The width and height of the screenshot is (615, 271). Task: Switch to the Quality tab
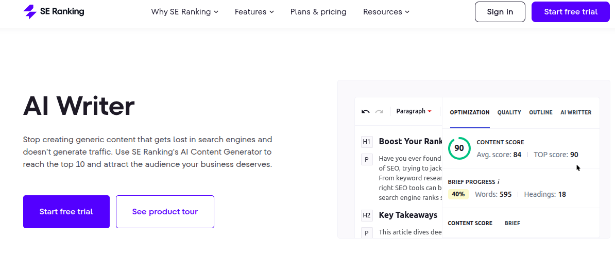tap(509, 112)
